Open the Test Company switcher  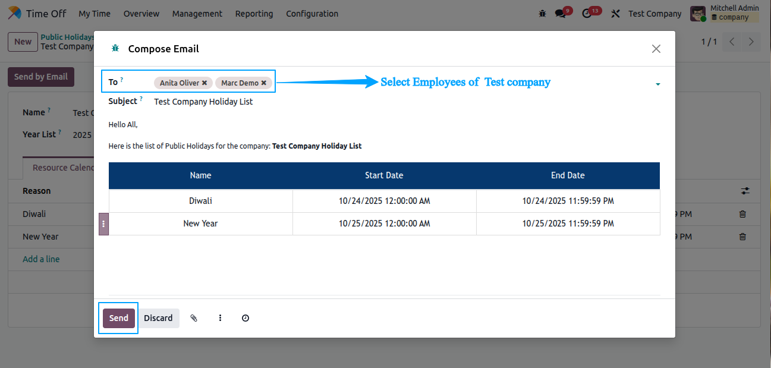pos(654,14)
